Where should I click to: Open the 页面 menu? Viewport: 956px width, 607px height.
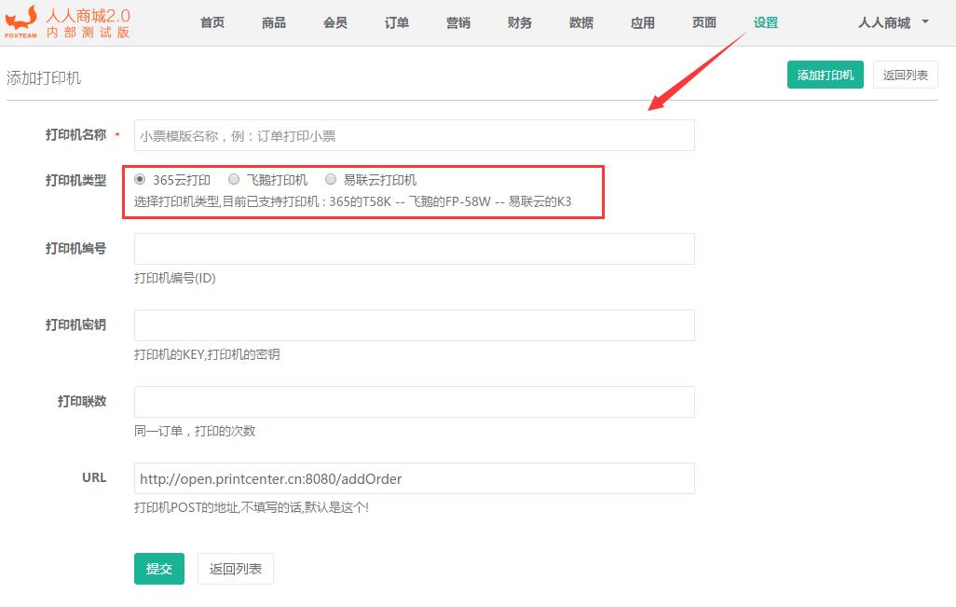click(704, 22)
